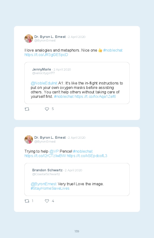Image resolution: width=154 pixels, height=238 pixels.
Task: Open the @NobleEduInit mention
Action: pyautogui.click(x=44, y=83)
